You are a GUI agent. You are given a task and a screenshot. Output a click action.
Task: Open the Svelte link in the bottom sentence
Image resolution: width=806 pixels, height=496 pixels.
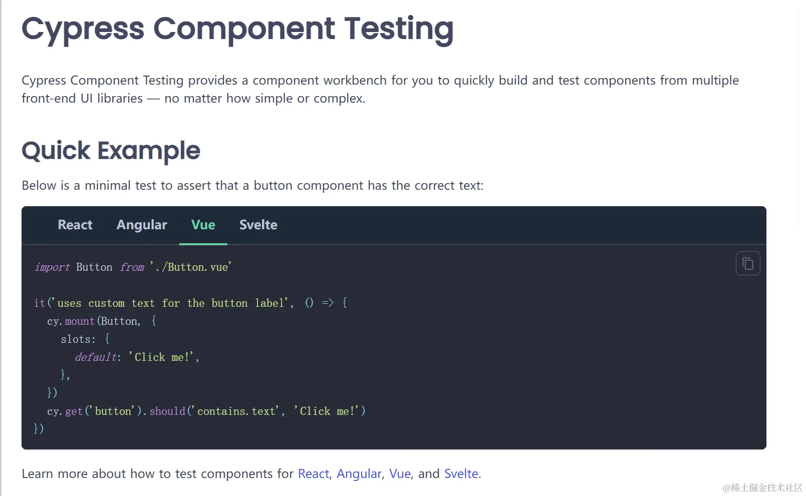pyautogui.click(x=461, y=473)
